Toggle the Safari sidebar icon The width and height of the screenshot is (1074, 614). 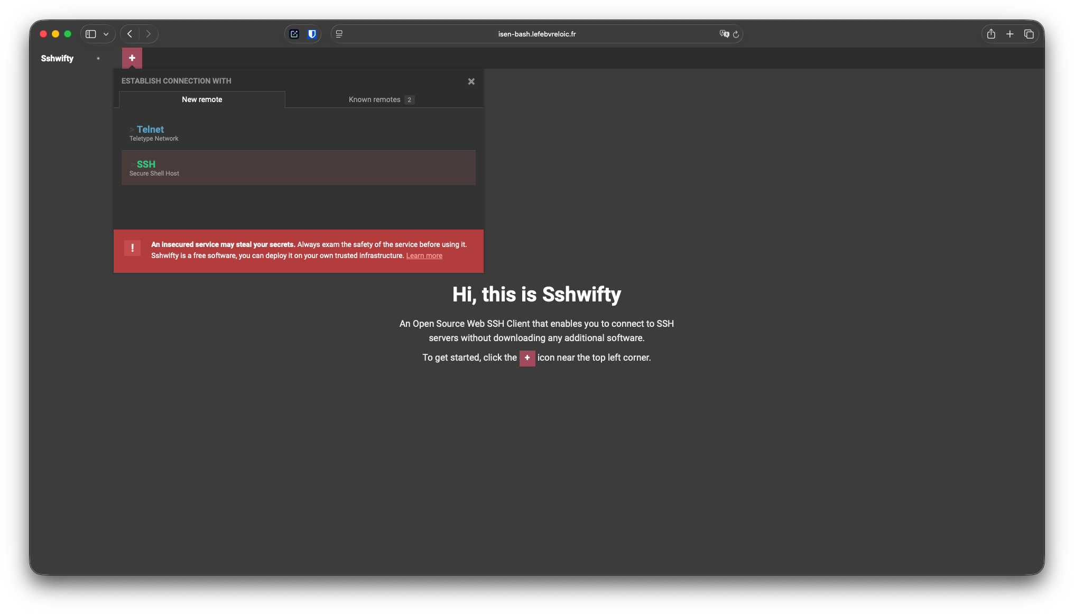(x=91, y=34)
